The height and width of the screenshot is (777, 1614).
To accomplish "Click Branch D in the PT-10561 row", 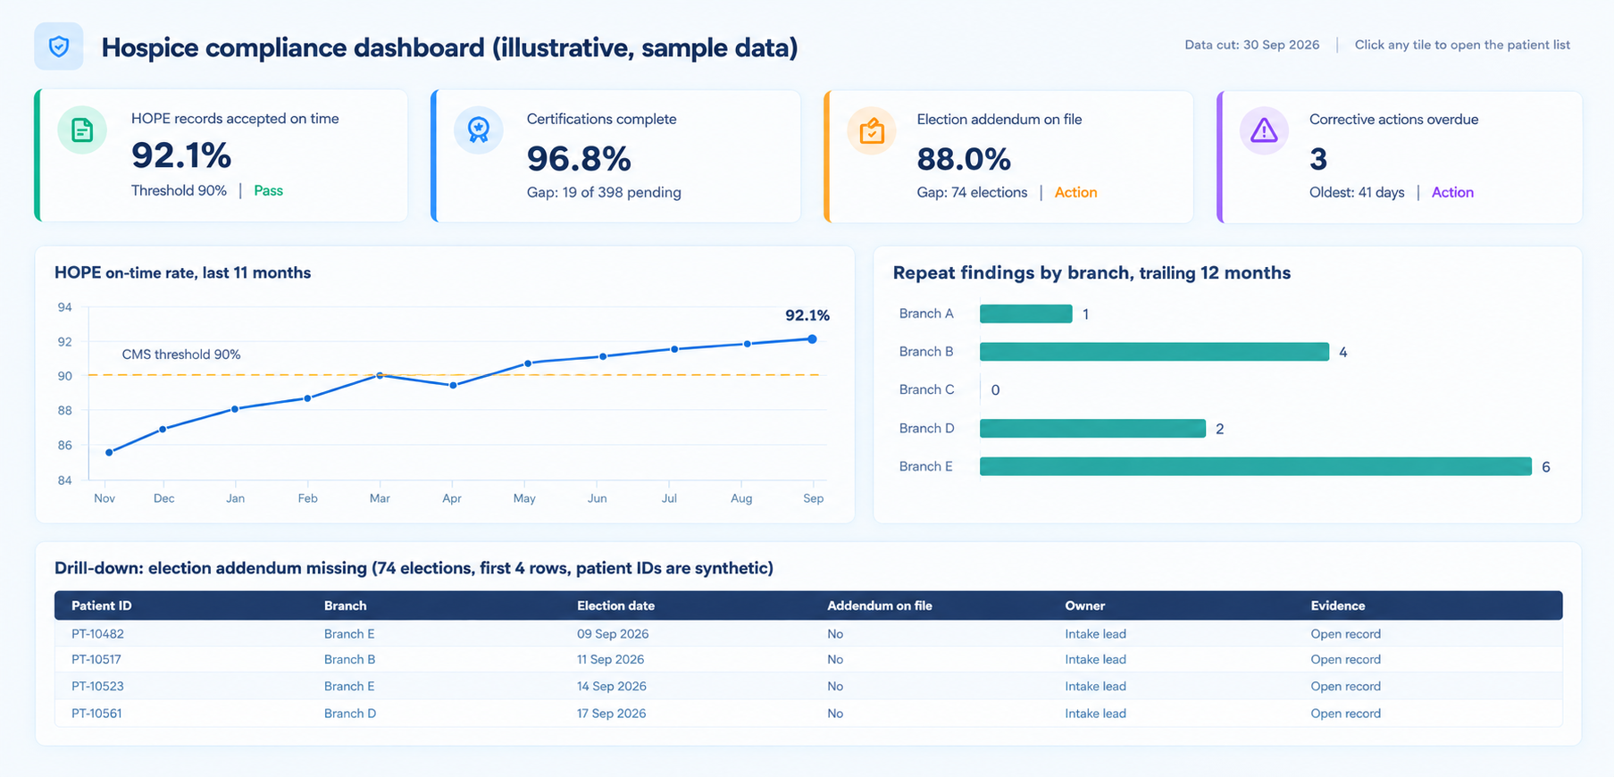I will [x=350, y=714].
